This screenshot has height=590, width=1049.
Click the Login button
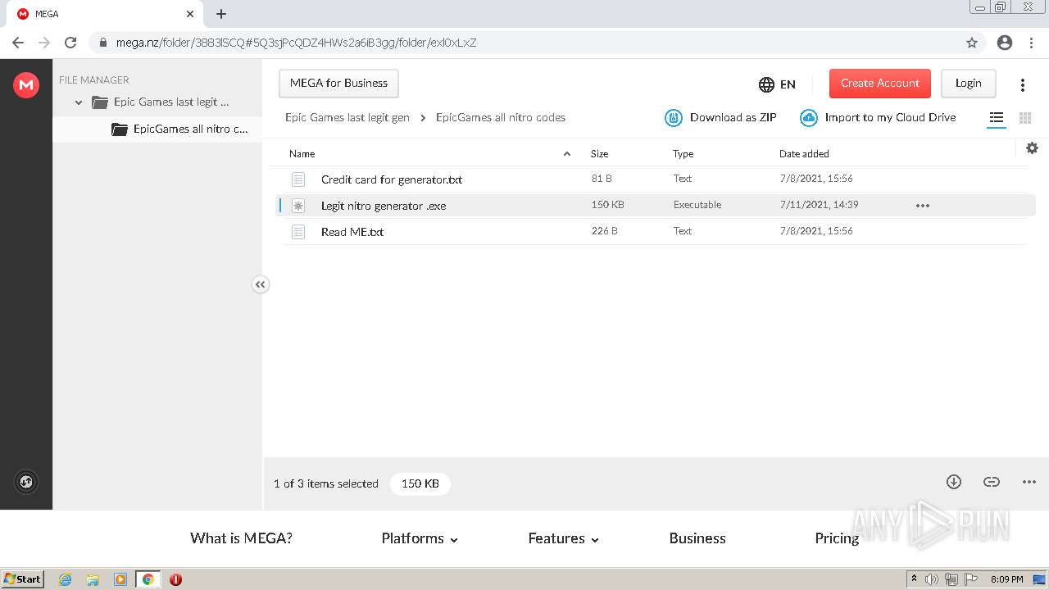(x=968, y=83)
